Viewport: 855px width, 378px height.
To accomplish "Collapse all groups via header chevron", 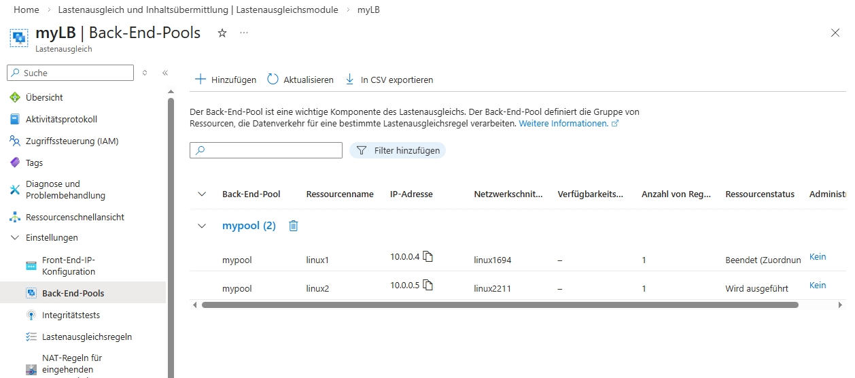I will tap(202, 194).
